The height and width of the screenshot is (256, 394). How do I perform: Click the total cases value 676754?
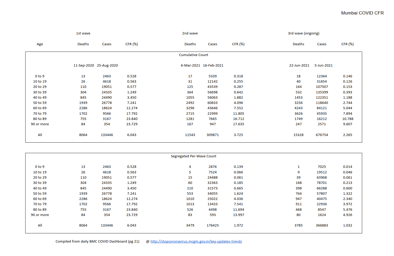click(x=322, y=135)
